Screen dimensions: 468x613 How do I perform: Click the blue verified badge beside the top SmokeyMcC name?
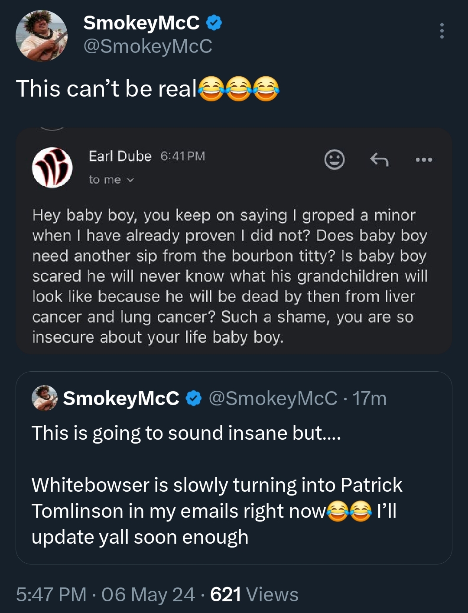[214, 23]
